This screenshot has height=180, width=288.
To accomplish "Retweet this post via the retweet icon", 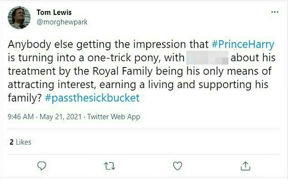I will pos(109,166).
